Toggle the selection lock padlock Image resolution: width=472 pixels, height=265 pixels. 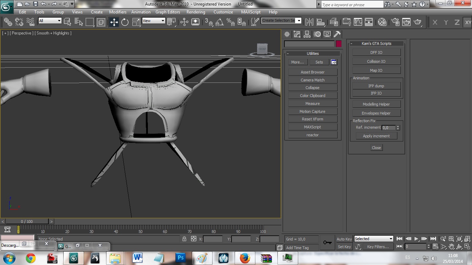coord(184,239)
